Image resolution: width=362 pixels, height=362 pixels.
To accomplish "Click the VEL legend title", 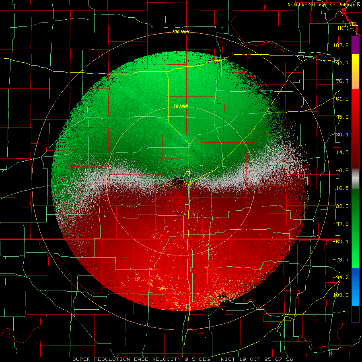I will tap(353, 24).
